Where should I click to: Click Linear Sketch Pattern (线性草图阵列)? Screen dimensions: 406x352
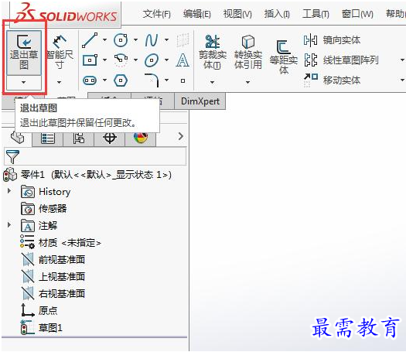tap(341, 60)
